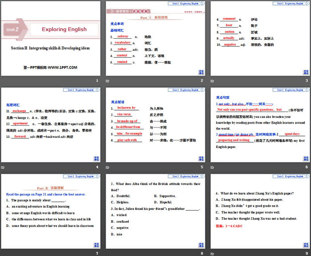Viewport: 311px width, 256px height.
Task: Click slide number 9 label
Action: (307, 253)
